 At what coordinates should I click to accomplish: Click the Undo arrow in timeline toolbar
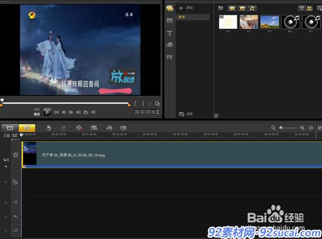[x=49, y=128]
